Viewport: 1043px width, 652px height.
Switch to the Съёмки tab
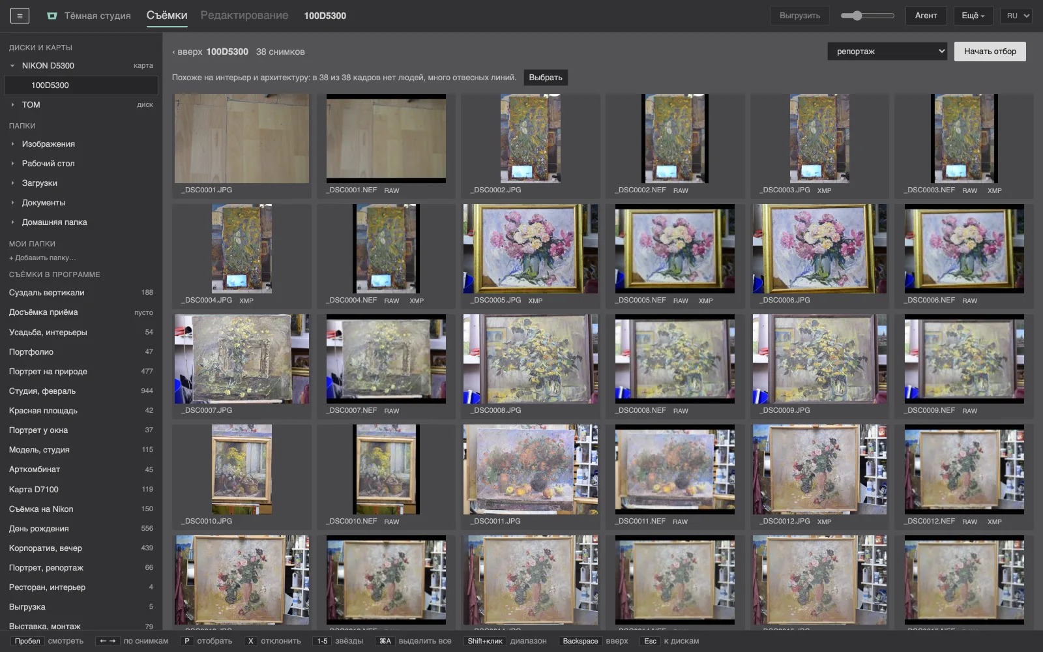coord(167,16)
